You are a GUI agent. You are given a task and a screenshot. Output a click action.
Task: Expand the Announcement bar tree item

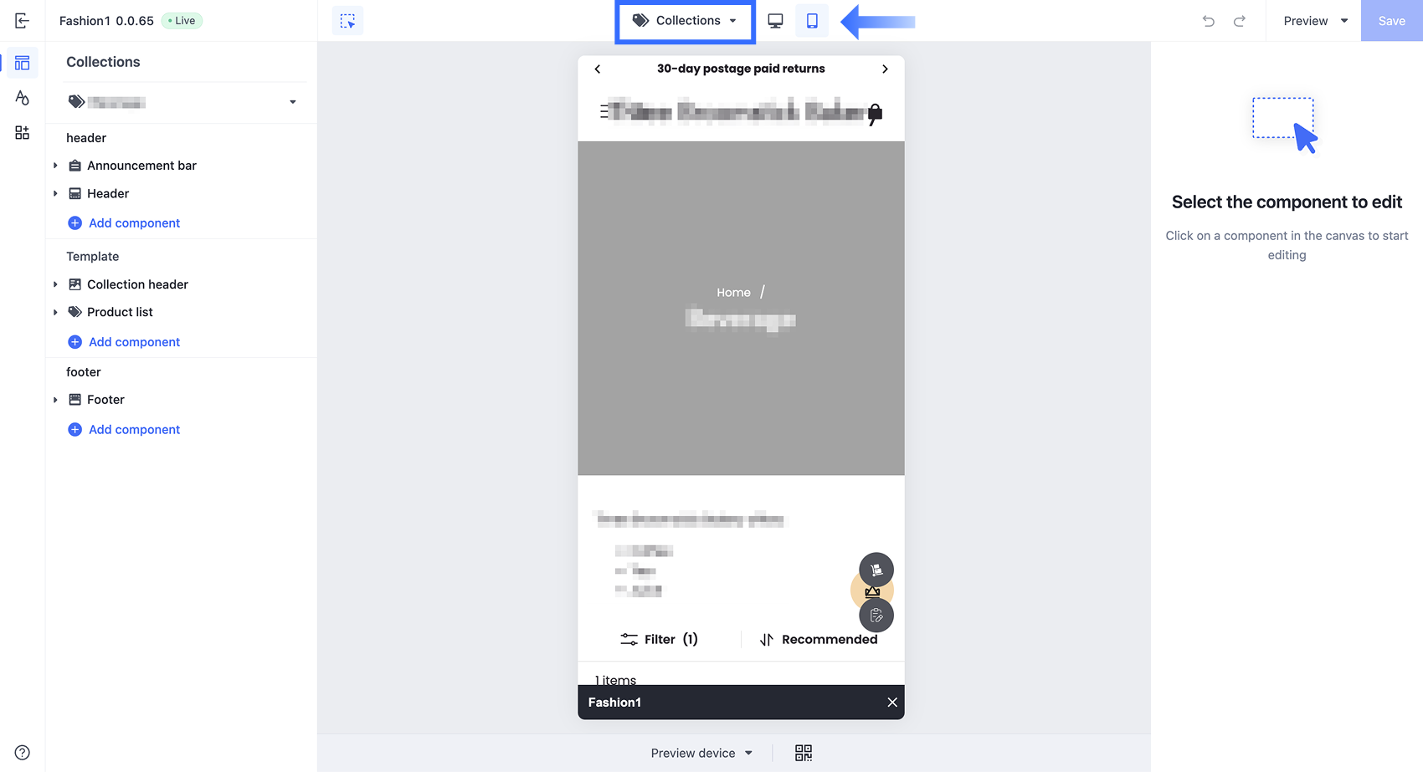click(x=55, y=166)
